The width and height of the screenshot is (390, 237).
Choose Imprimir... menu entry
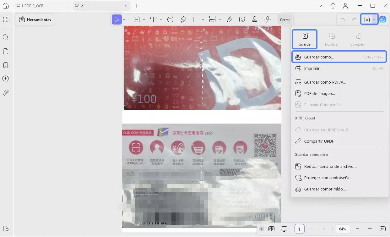[339, 68]
